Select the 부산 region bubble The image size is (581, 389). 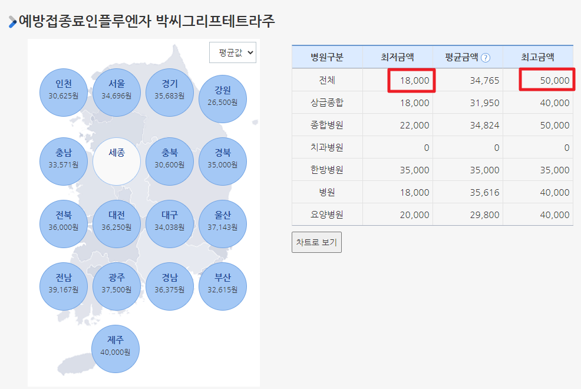click(223, 286)
